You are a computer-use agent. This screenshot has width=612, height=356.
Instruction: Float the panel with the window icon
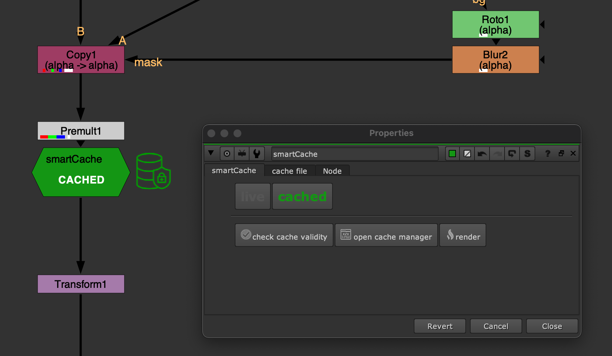point(561,154)
